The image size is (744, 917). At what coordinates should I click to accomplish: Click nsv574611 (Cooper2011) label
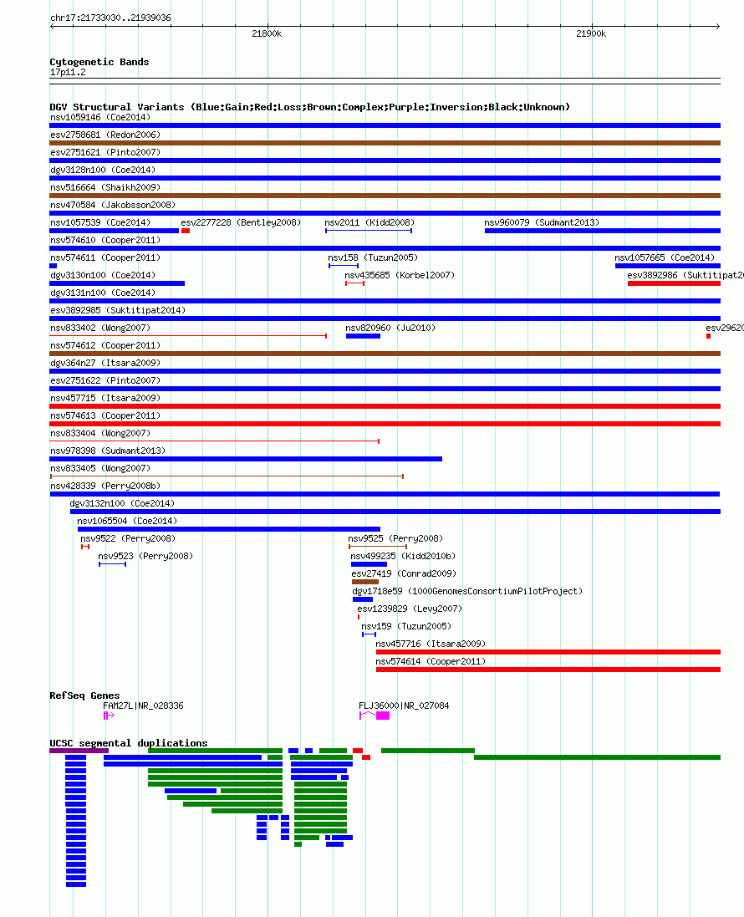click(x=105, y=258)
